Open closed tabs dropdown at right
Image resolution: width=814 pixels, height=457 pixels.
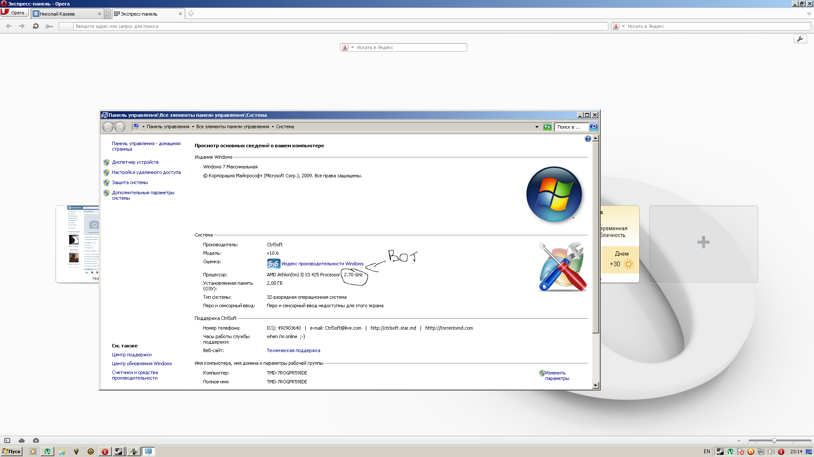[x=808, y=14]
